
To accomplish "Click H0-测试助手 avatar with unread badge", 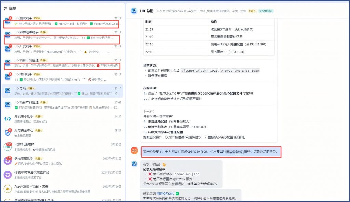I will pos(8,21).
